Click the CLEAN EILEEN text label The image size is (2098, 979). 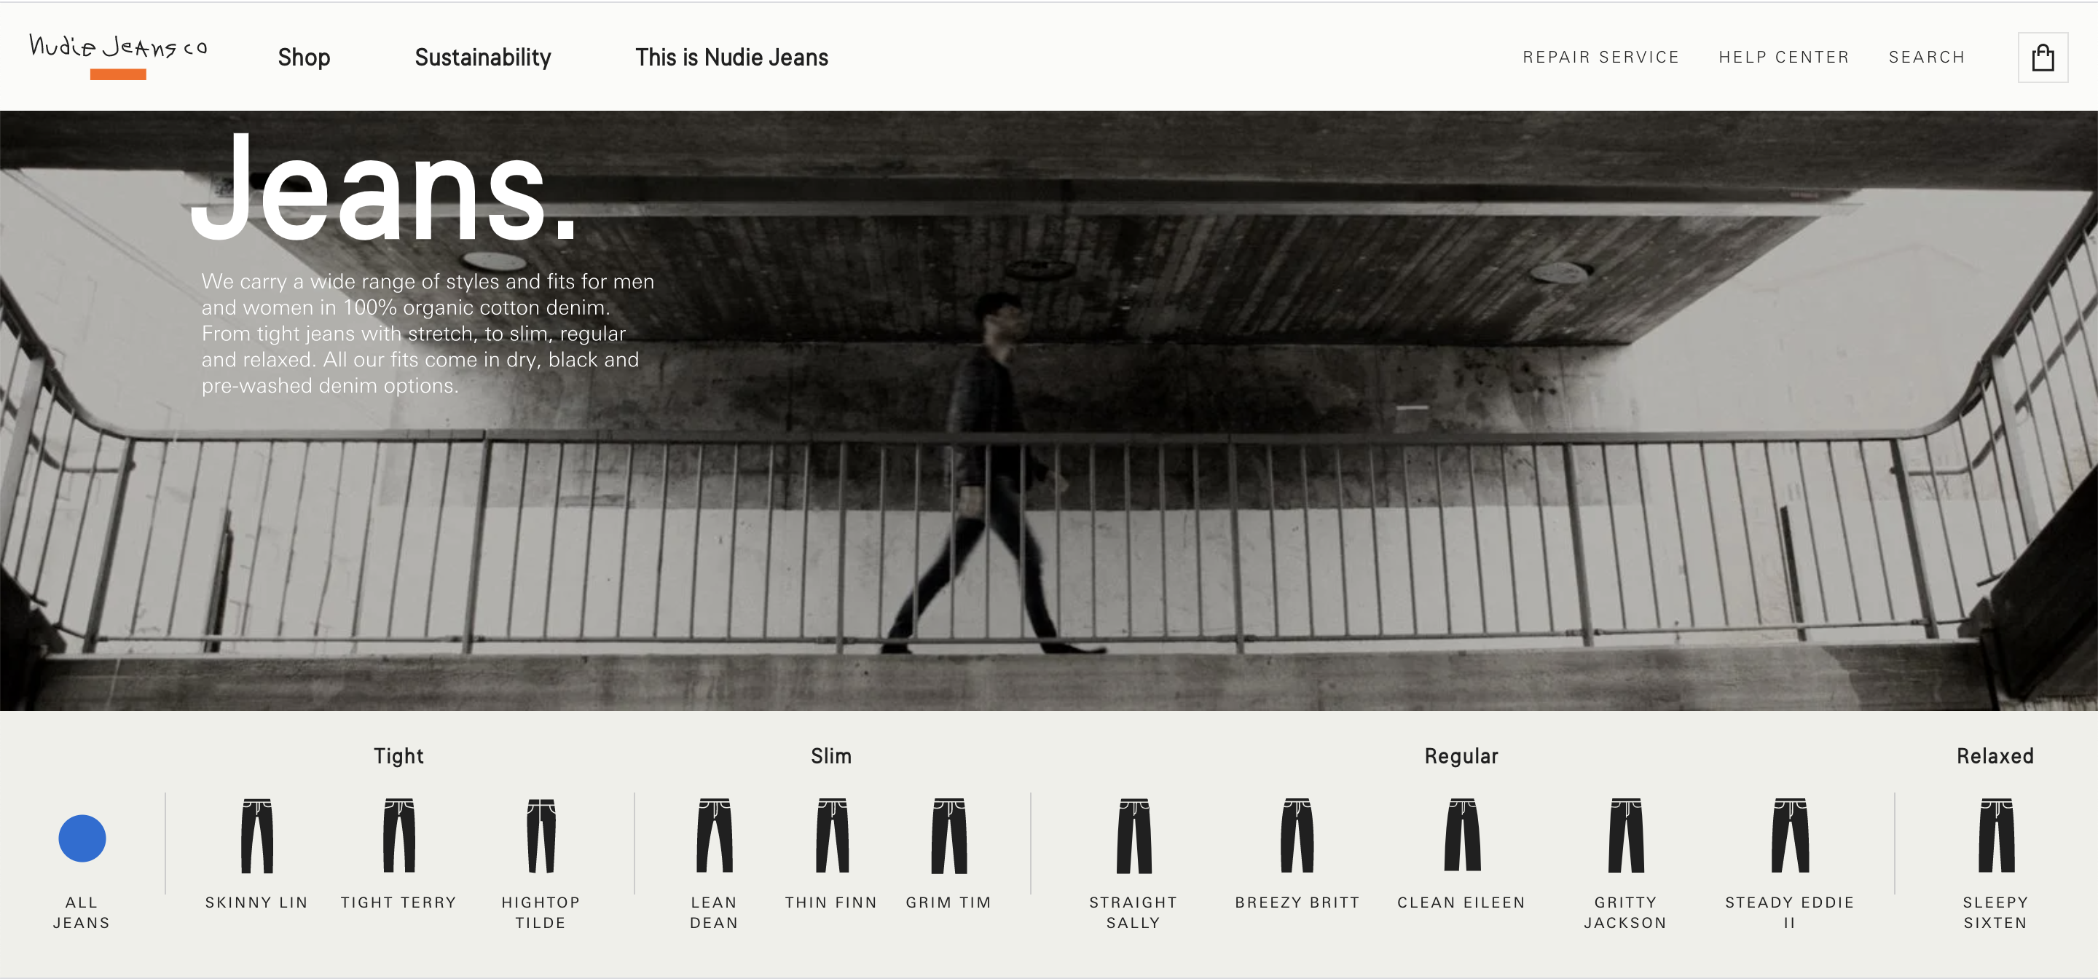pyautogui.click(x=1461, y=903)
